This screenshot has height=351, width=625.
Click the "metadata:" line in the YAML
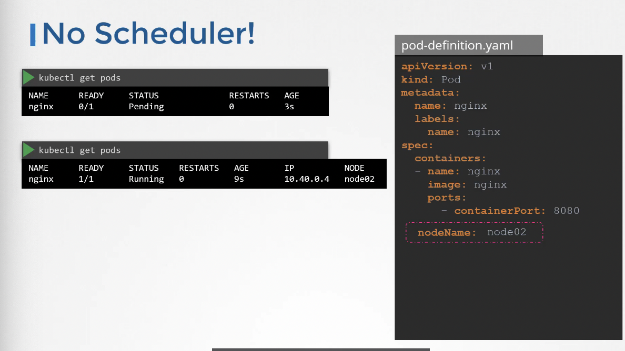click(430, 92)
